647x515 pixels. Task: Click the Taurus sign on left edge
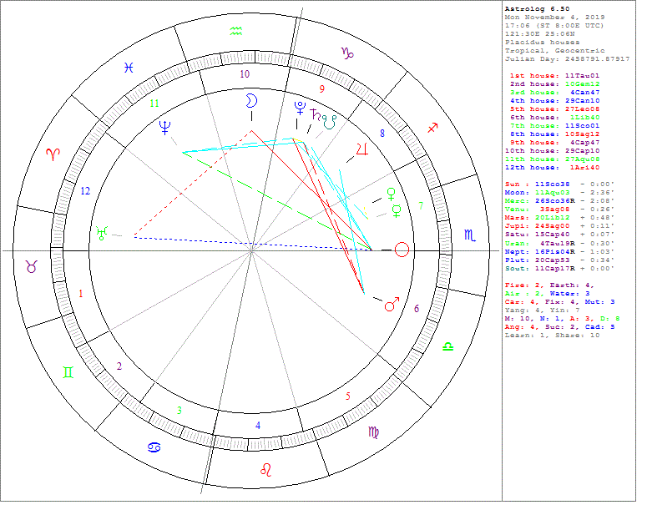pyautogui.click(x=31, y=266)
